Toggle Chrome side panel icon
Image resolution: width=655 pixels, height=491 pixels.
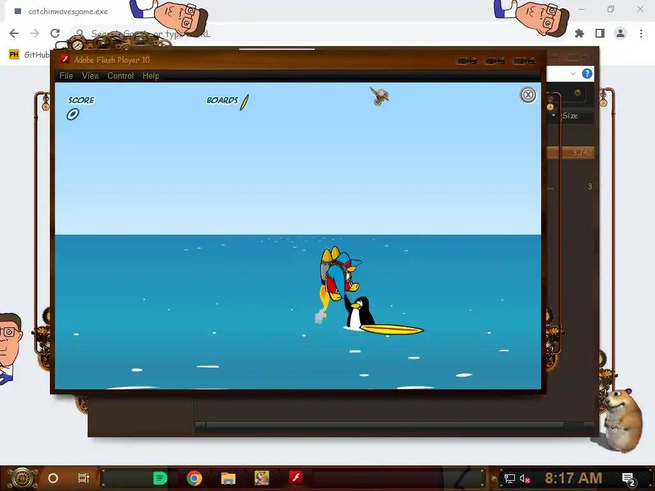click(x=600, y=33)
